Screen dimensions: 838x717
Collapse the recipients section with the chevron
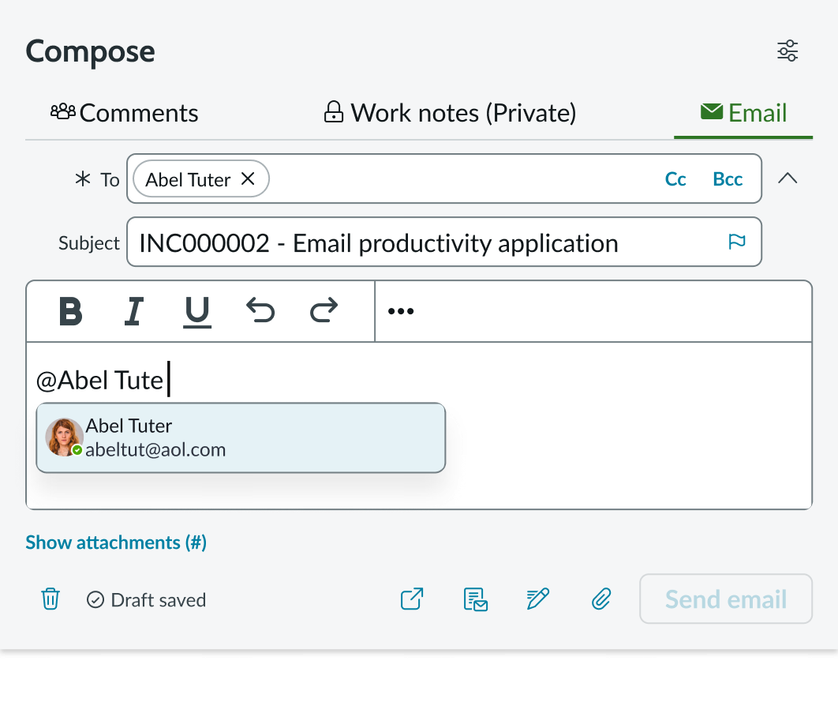[x=787, y=178]
